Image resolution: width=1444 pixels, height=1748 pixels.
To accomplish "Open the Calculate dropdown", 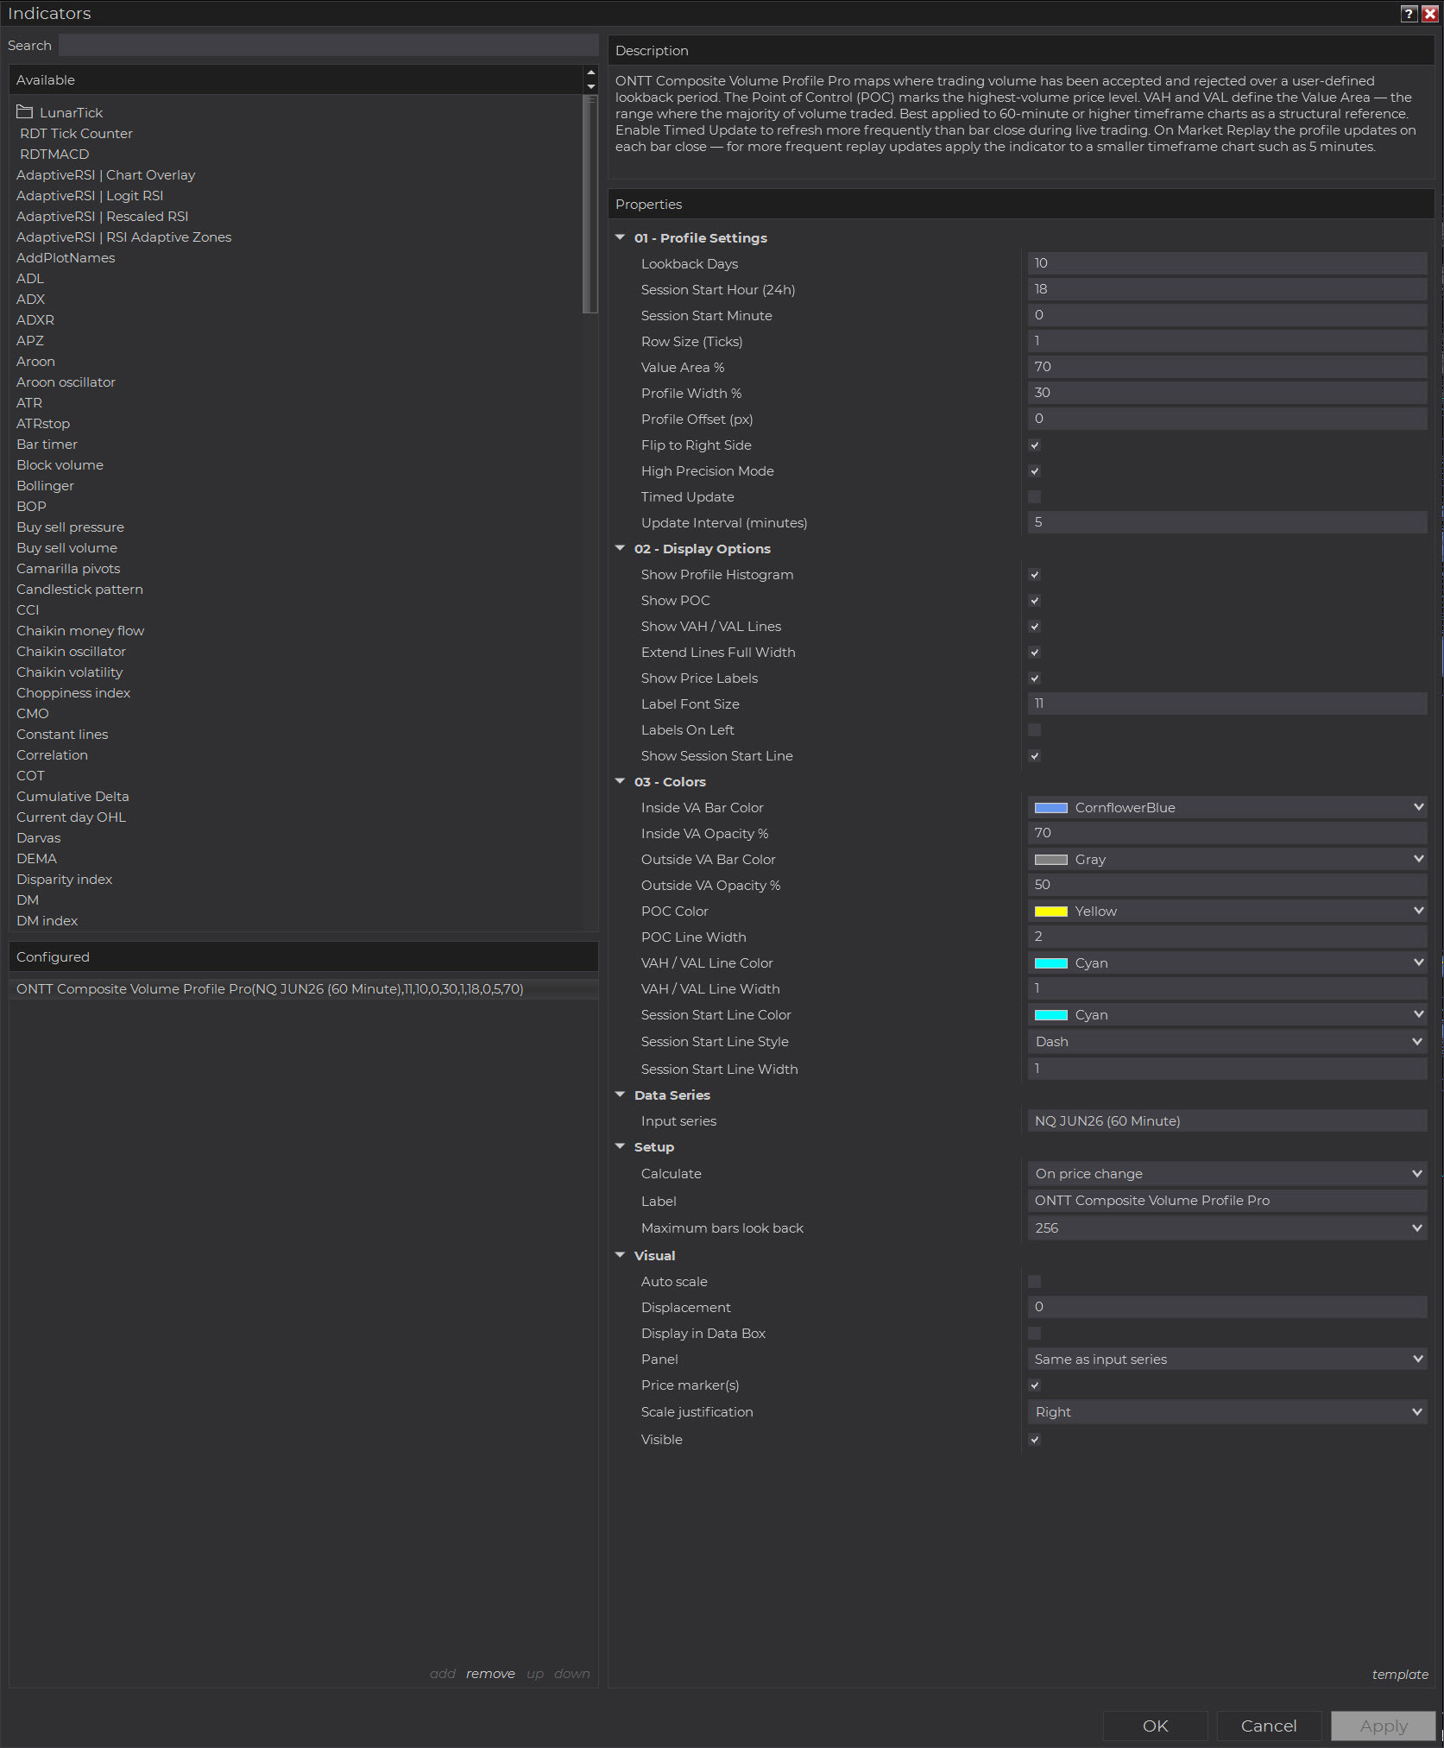I will 1226,1174.
